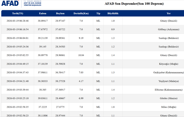184x117 pixels.
Task: Click magnitude value 1.8
Action: pos(113,107)
